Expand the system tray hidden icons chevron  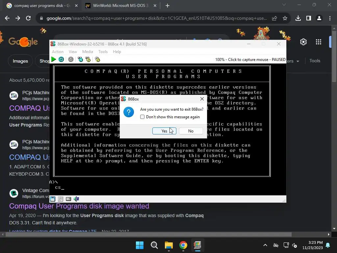[x=265, y=245]
